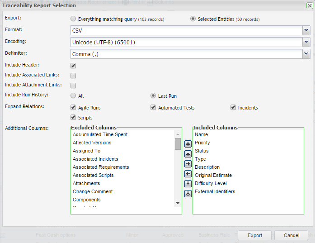Check Include Attachment Links option
315x243 pixels.
click(x=73, y=86)
